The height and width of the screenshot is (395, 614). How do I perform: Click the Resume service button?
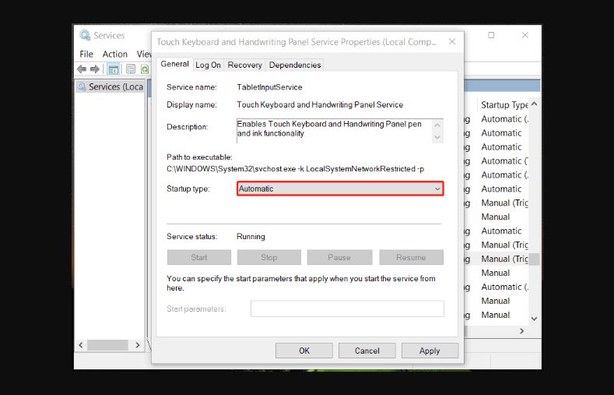[x=411, y=257]
